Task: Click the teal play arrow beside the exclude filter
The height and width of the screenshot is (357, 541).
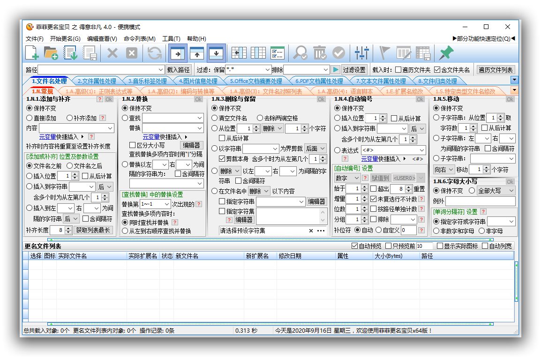Action: click(x=335, y=70)
